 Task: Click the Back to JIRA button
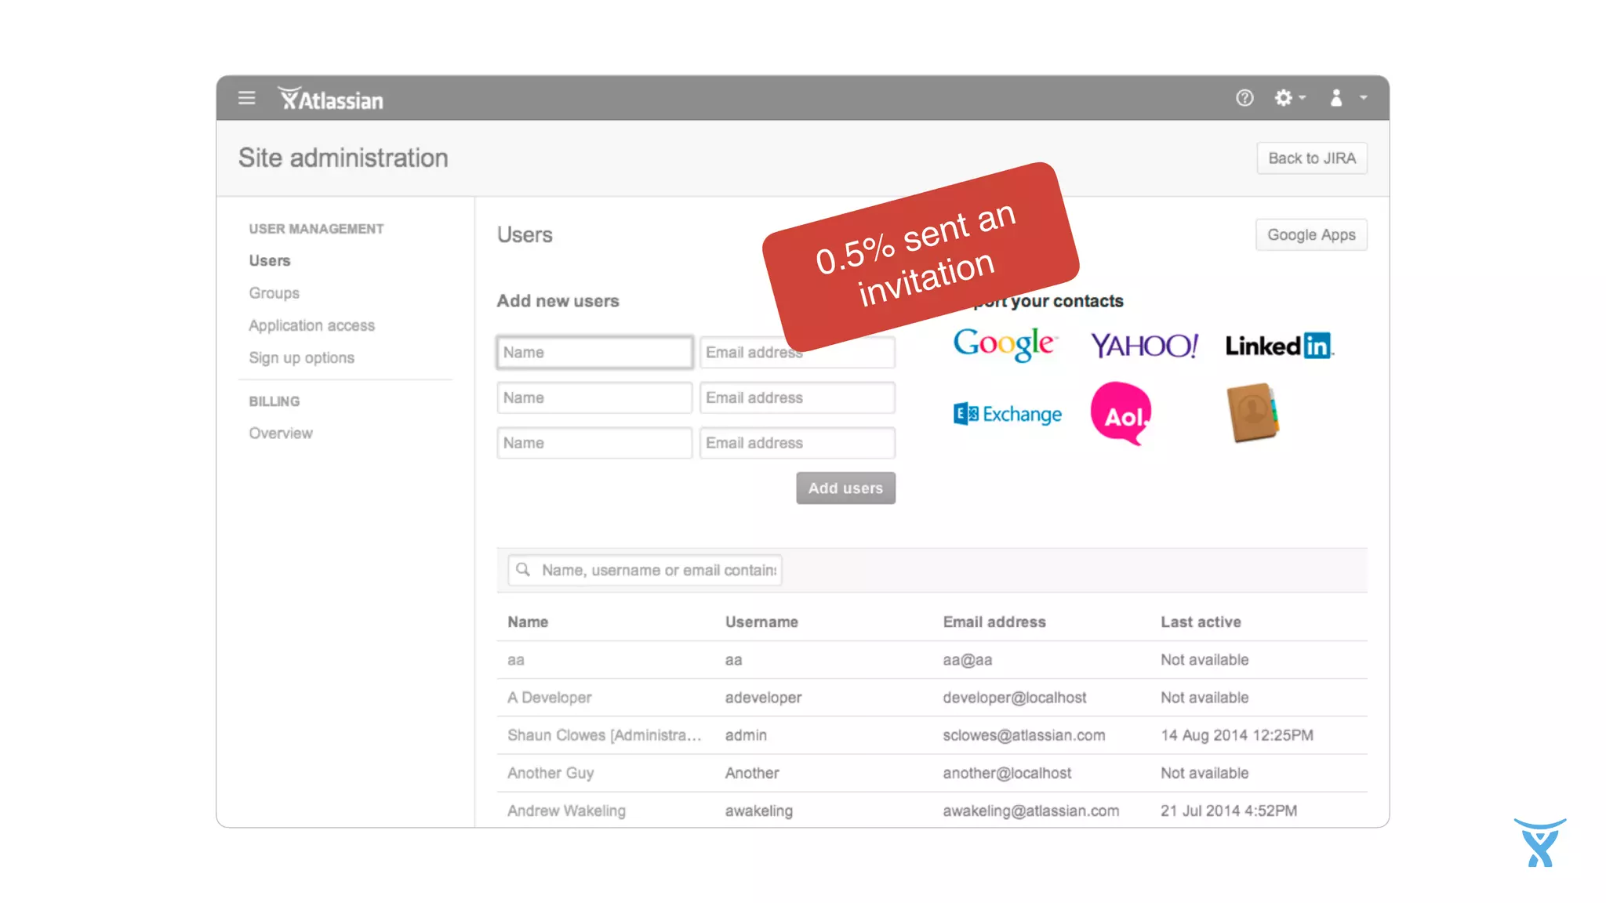[1311, 158]
